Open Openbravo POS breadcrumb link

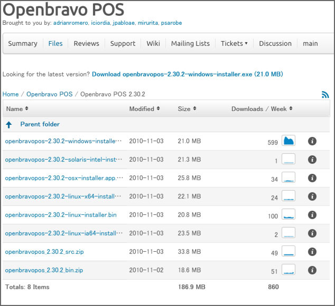[49, 94]
